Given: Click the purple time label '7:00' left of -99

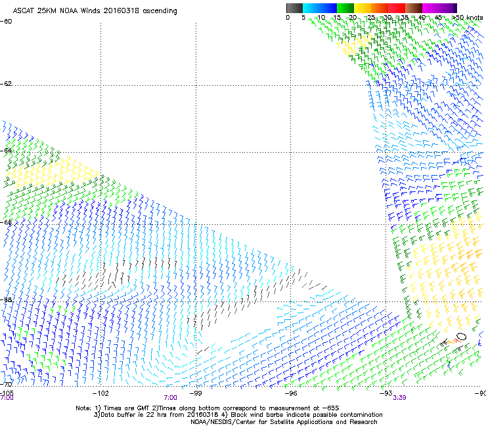Looking at the screenshot, I should [171, 398].
